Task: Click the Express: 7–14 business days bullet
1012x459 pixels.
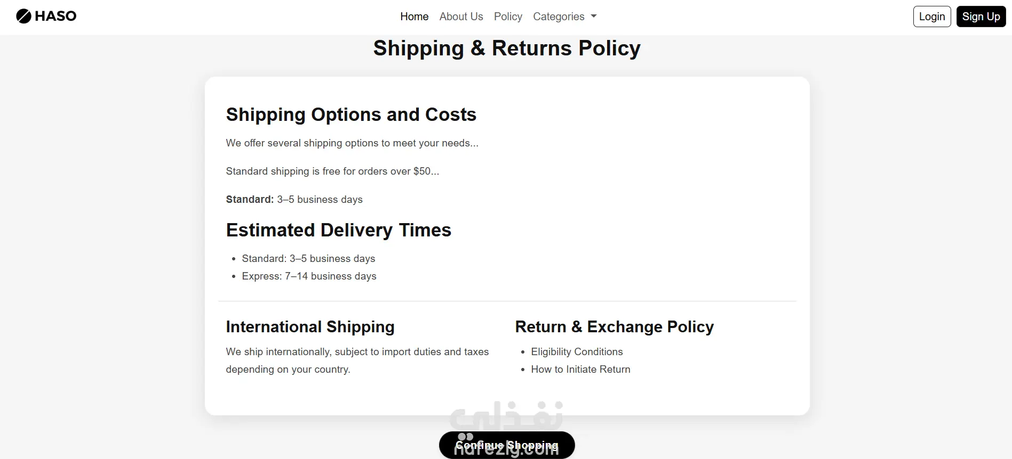Action: tap(309, 276)
